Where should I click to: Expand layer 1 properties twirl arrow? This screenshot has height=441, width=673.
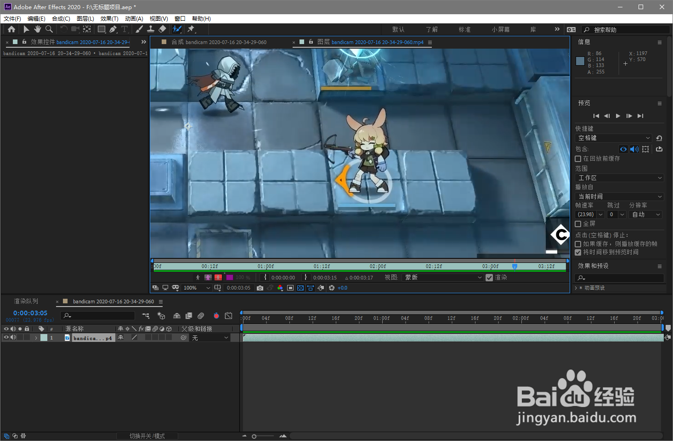click(36, 338)
